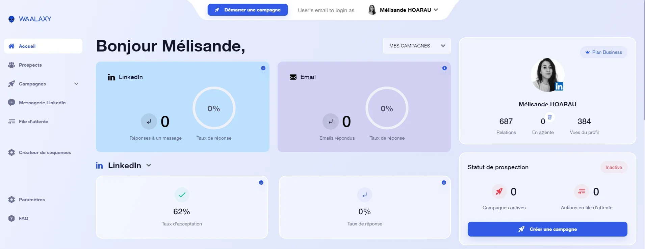Click the Créateur de séquences gear icon
The width and height of the screenshot is (645, 249).
coord(11,152)
